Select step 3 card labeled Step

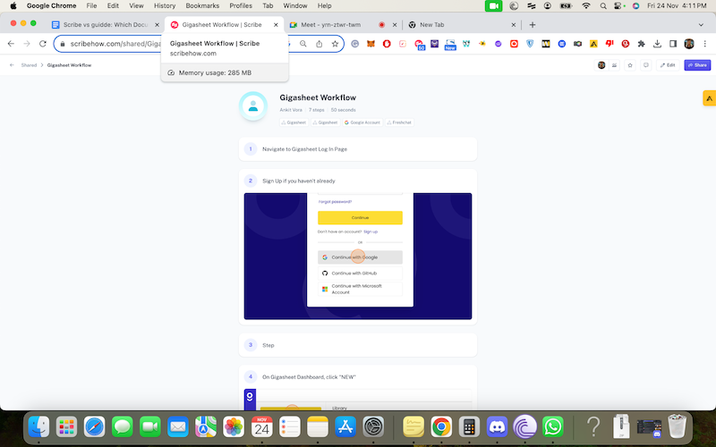(x=357, y=345)
